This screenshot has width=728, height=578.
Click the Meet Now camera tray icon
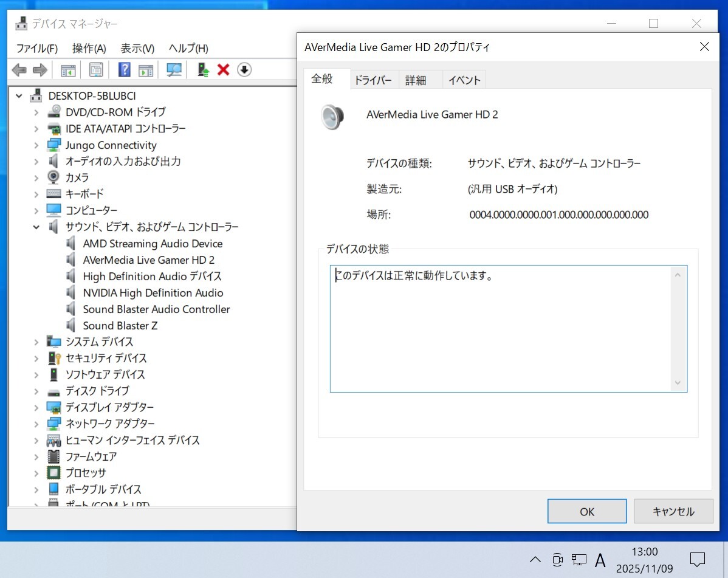coord(558,559)
